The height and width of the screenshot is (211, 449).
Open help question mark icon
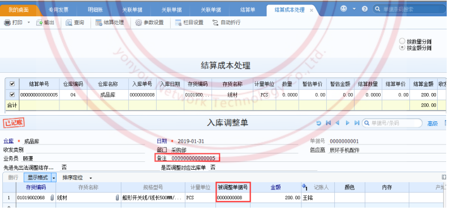click(x=365, y=9)
